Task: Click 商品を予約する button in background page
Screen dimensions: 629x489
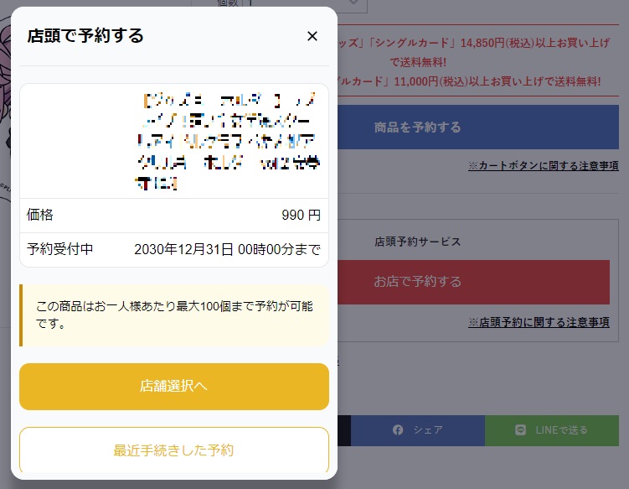Action: (x=478, y=127)
